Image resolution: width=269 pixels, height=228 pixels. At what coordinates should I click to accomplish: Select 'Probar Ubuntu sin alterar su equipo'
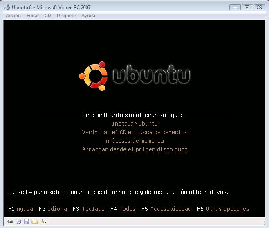tap(134, 115)
